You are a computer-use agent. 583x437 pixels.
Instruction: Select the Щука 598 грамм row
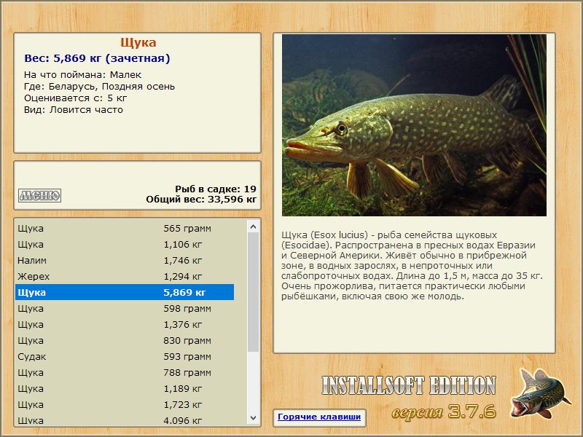[x=125, y=308]
